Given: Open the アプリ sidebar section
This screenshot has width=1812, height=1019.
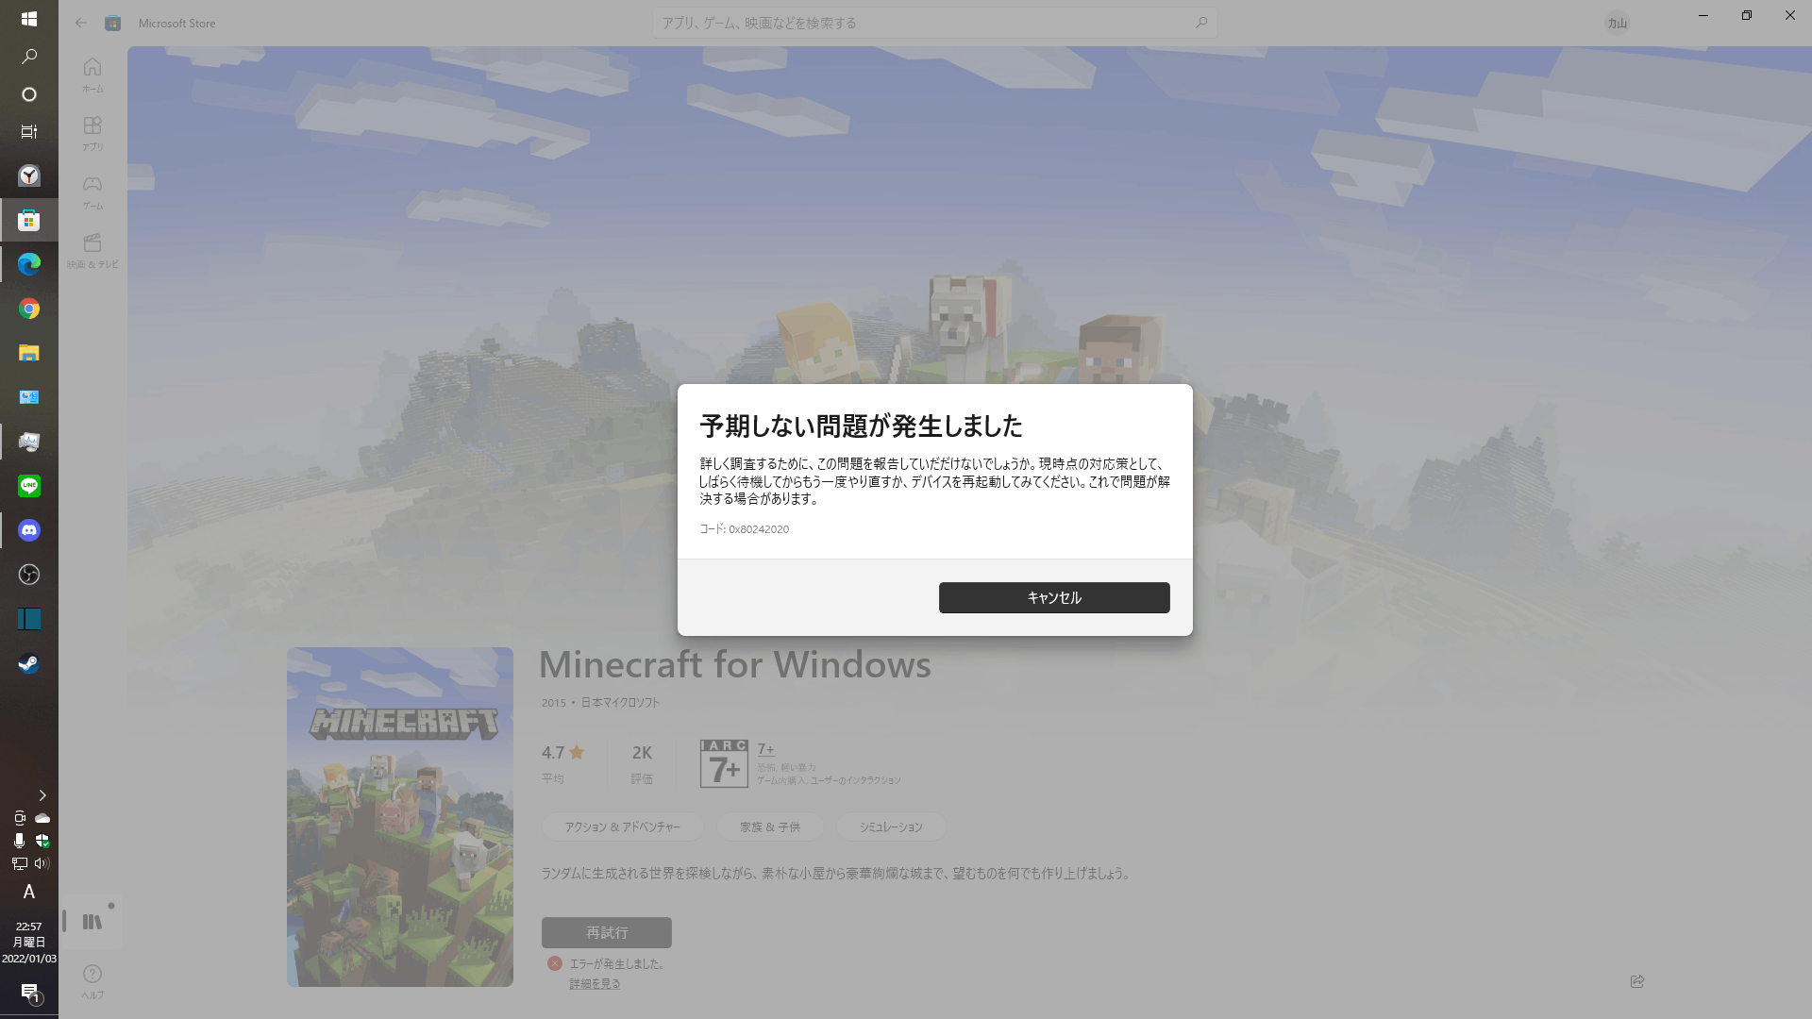Looking at the screenshot, I should (x=92, y=132).
